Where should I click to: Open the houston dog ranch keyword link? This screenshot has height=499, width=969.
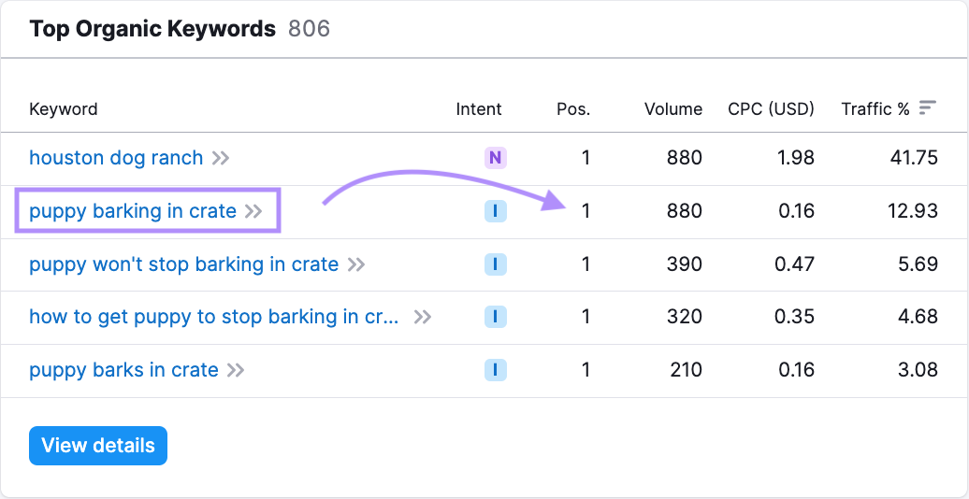(116, 158)
